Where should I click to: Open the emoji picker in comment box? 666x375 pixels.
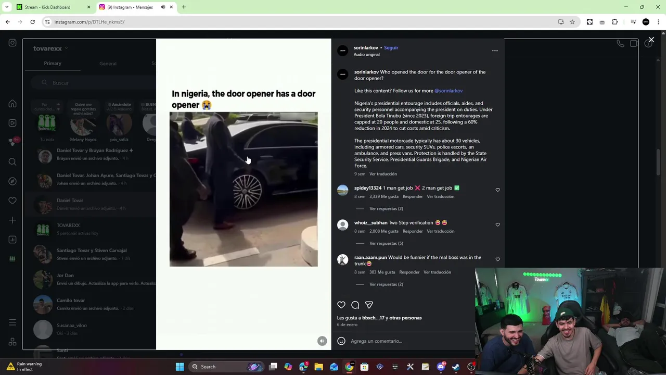point(341,341)
